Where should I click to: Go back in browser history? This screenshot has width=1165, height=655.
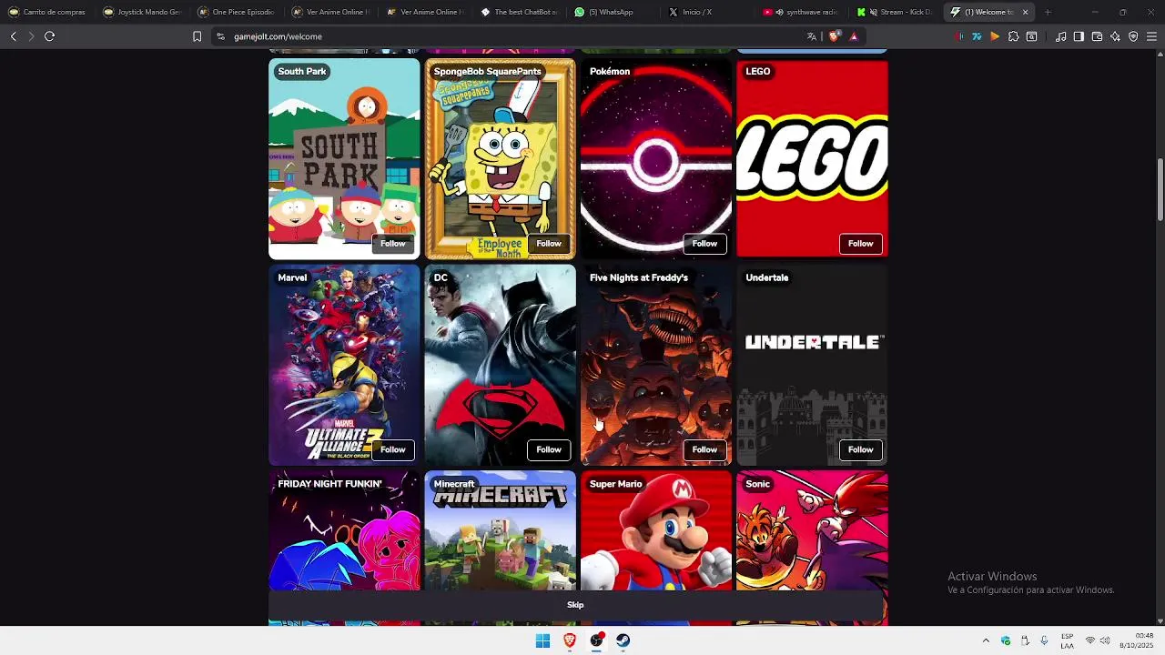[13, 36]
